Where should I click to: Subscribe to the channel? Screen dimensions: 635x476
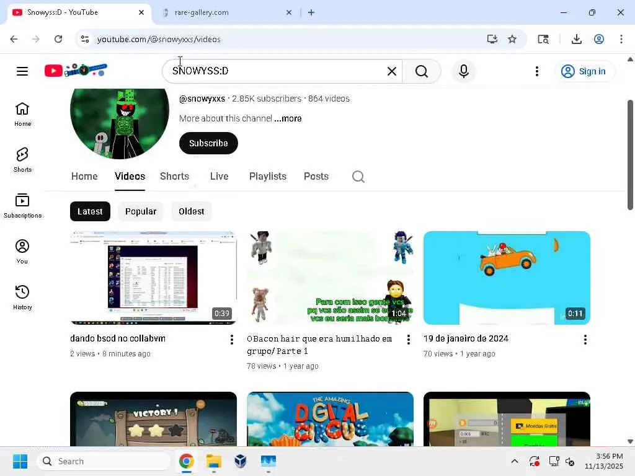click(208, 143)
